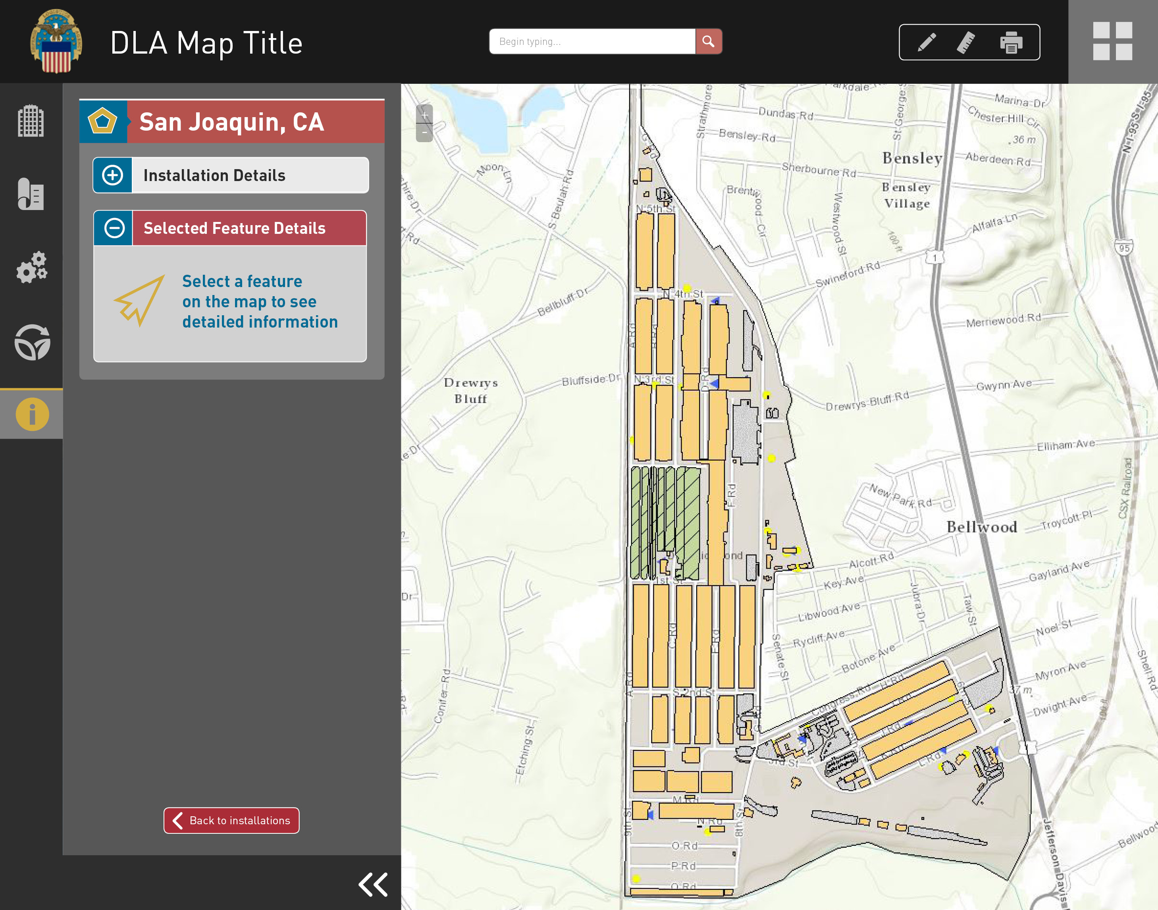Click Back to installations button
Viewport: 1158px width, 910px height.
click(x=231, y=821)
